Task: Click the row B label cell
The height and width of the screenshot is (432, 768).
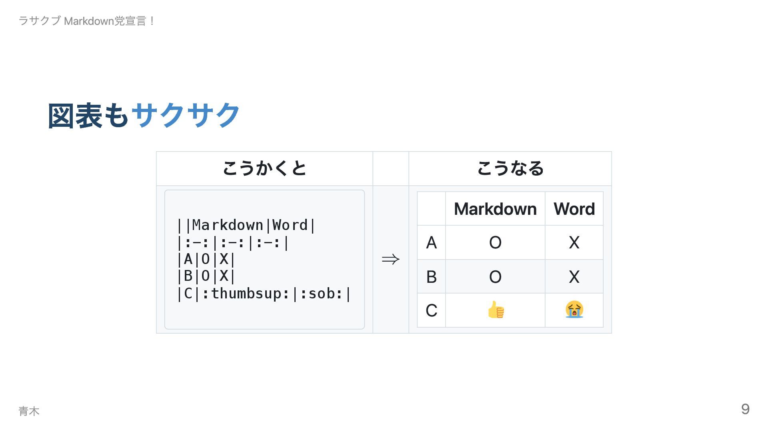Action: pyautogui.click(x=431, y=276)
